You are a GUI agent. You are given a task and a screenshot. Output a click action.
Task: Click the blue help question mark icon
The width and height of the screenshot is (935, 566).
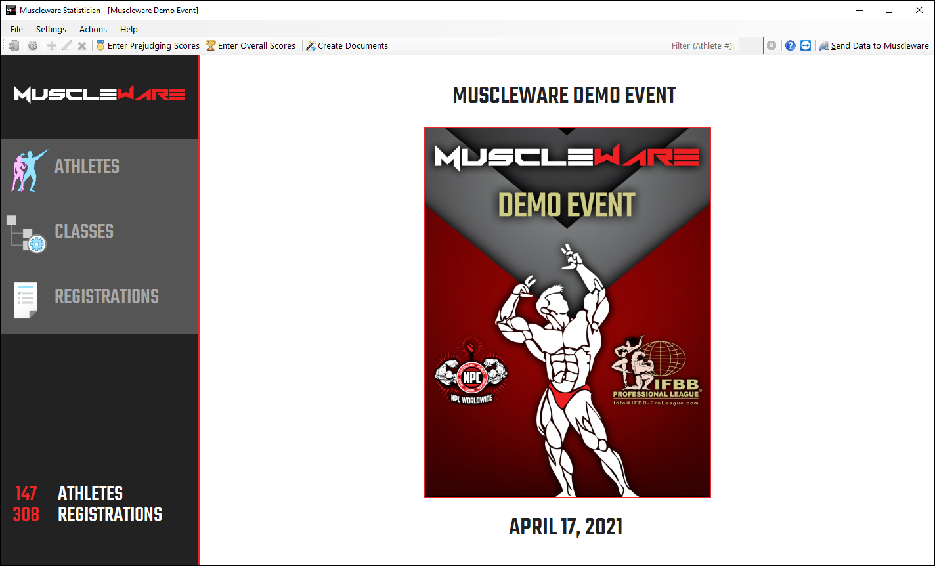[x=791, y=46]
